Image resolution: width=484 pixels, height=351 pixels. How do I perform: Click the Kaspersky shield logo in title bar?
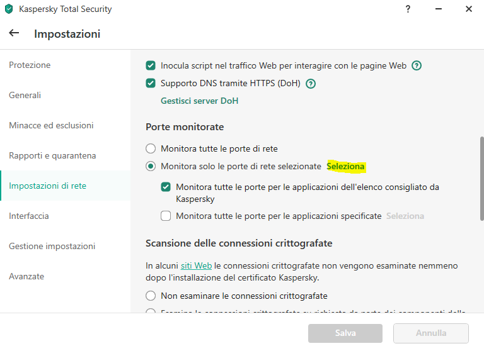(x=9, y=9)
